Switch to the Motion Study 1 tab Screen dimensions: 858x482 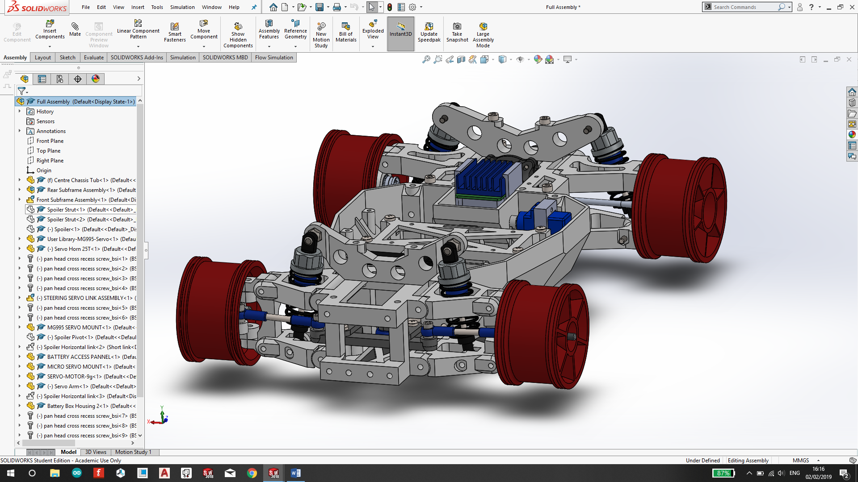[x=133, y=451]
